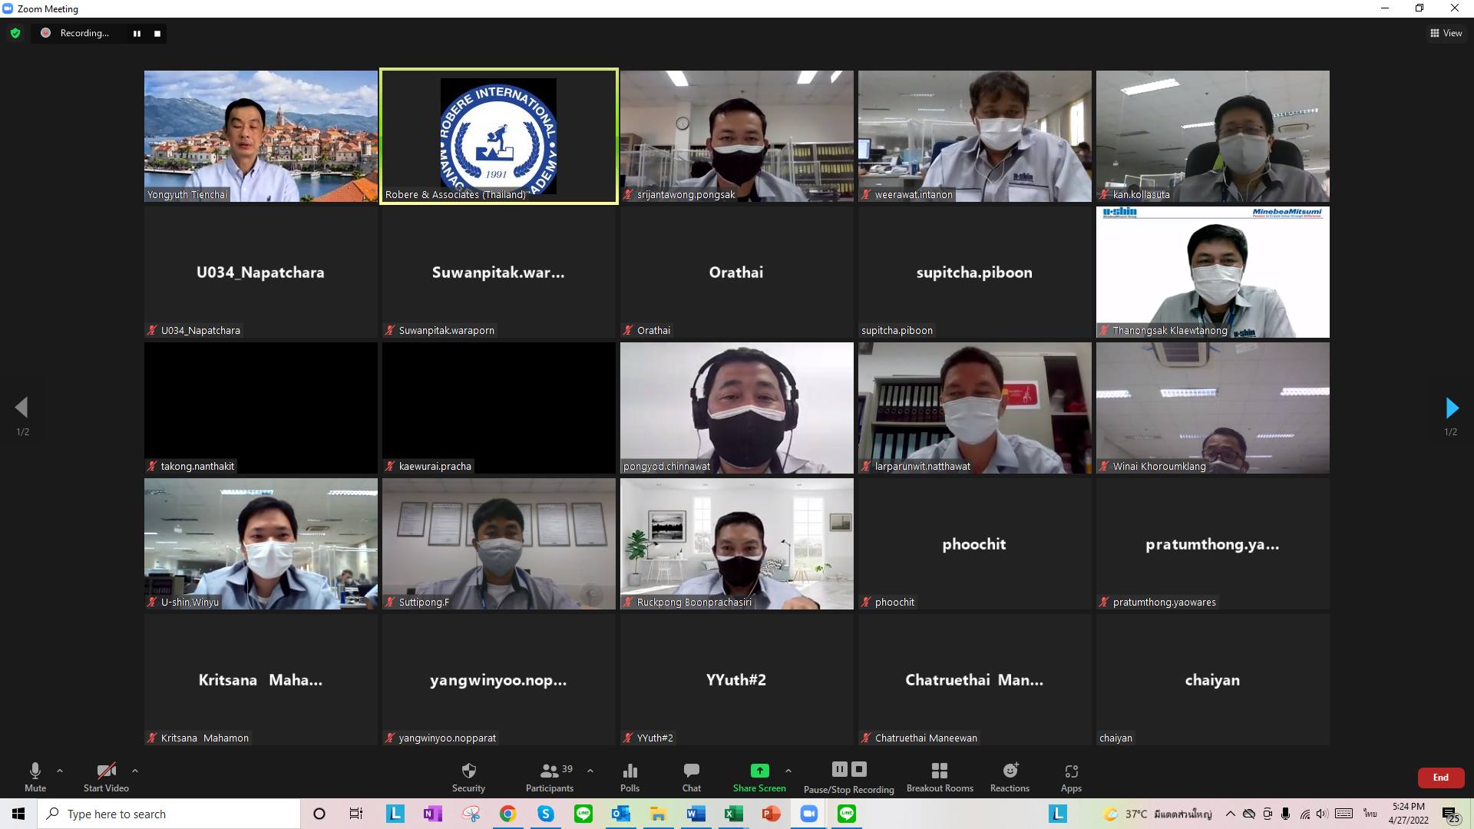
Task: Toggle Start Video on
Action: (106, 778)
